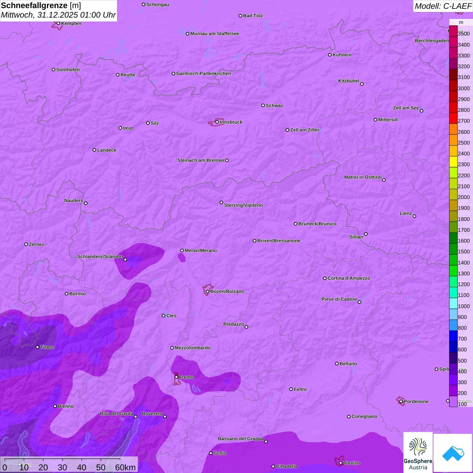Select the Bozen/Bolzano city marker dot

[208, 292]
